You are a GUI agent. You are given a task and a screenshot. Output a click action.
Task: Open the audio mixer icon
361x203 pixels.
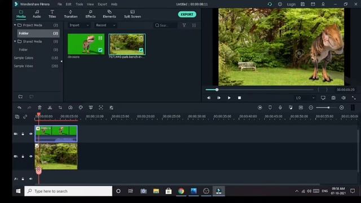tap(290, 108)
